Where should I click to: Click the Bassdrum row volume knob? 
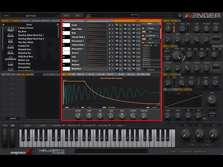coord(117,69)
